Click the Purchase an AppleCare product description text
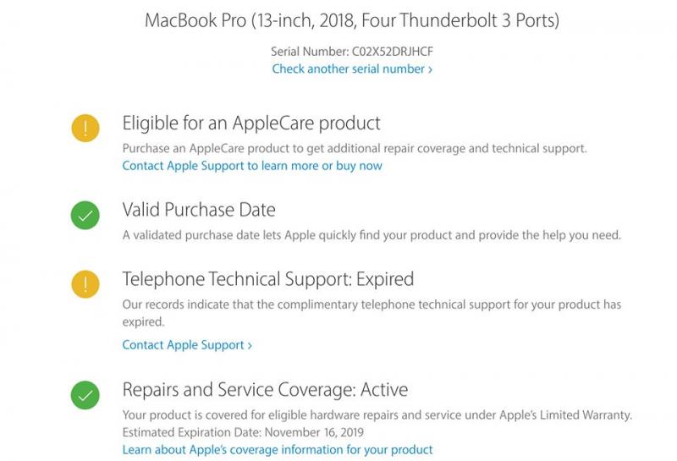 click(355, 149)
